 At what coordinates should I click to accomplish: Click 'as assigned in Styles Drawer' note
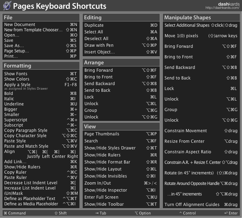[26, 89]
